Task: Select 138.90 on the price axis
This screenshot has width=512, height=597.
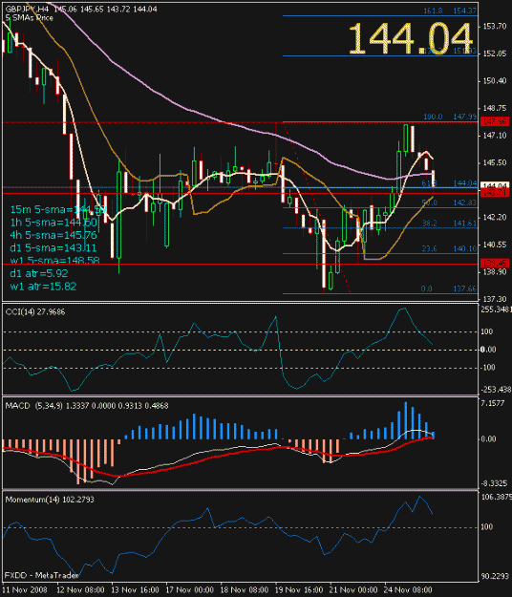Action: pos(495,272)
